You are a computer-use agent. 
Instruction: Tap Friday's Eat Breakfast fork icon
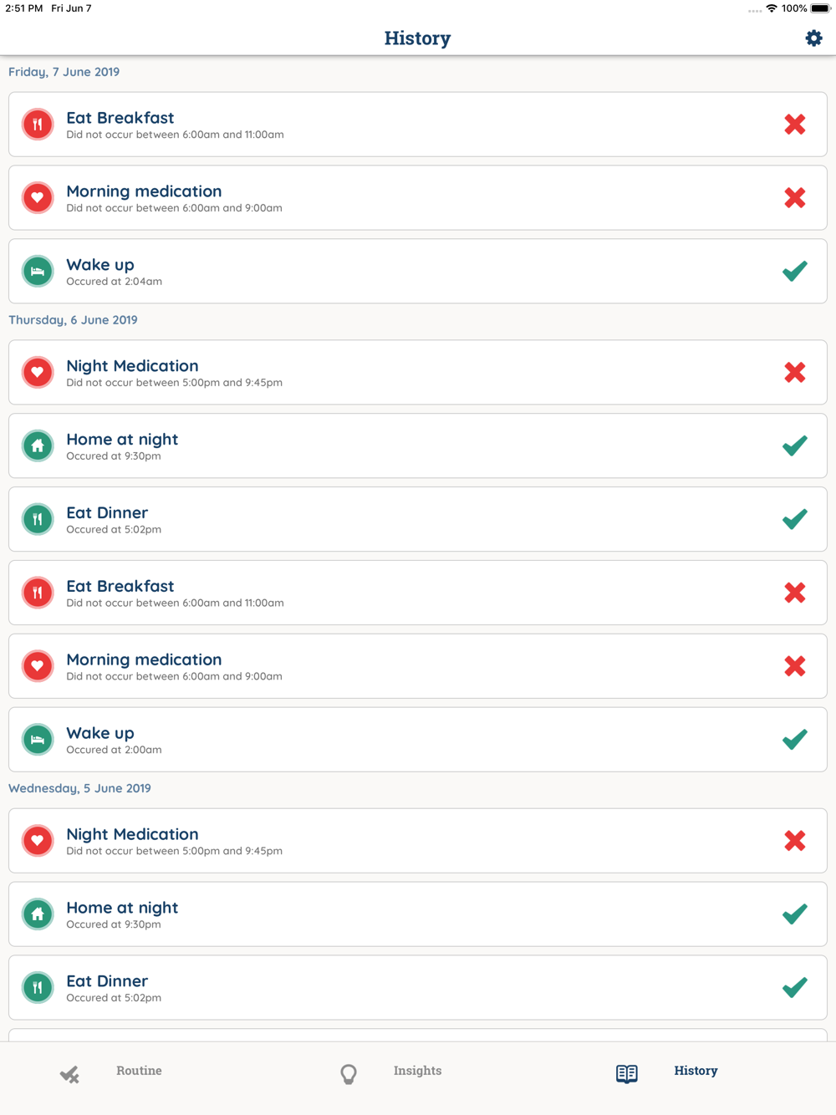(x=38, y=125)
